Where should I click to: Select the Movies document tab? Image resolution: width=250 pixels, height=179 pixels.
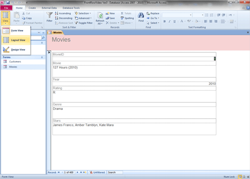(x=56, y=33)
